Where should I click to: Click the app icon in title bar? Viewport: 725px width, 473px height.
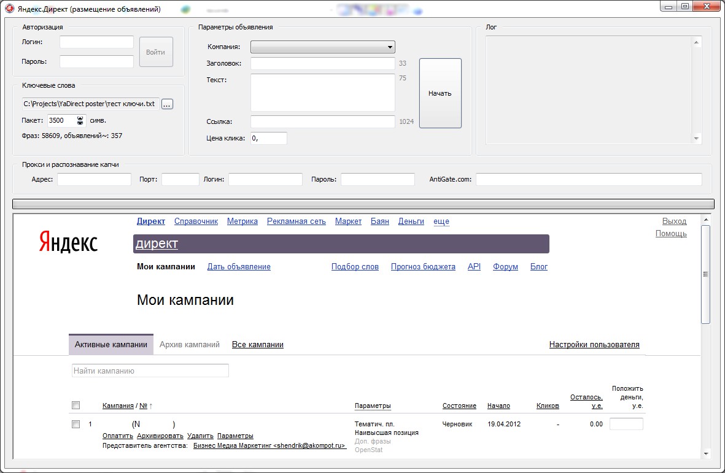pyautogui.click(x=9, y=9)
